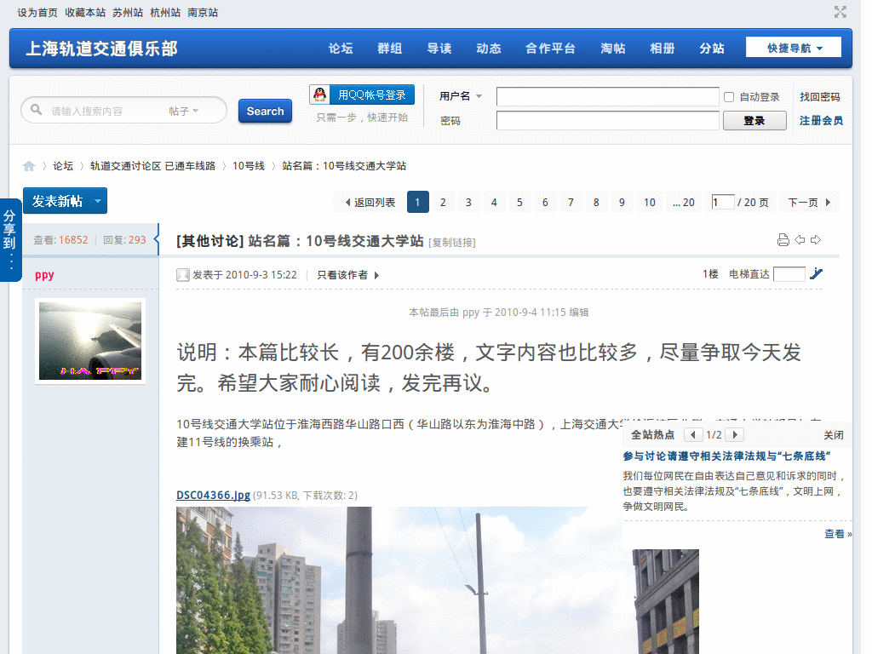This screenshot has width=872, height=654.
Task: Open the 群组 nav tab
Action: point(389,49)
